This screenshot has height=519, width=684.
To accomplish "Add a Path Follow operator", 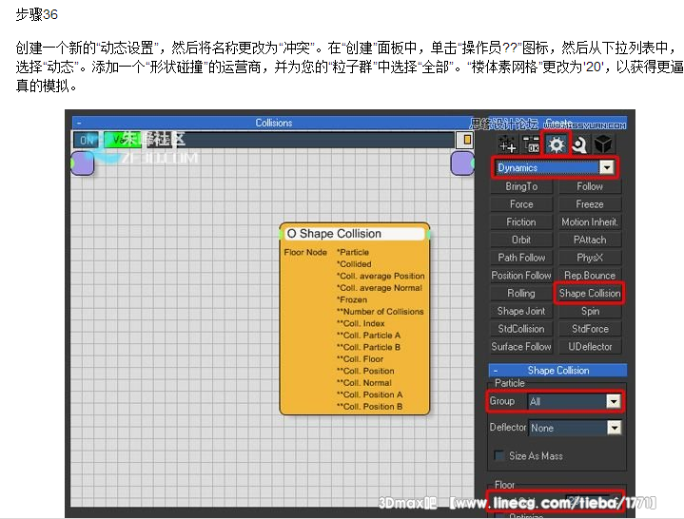I will [521, 258].
